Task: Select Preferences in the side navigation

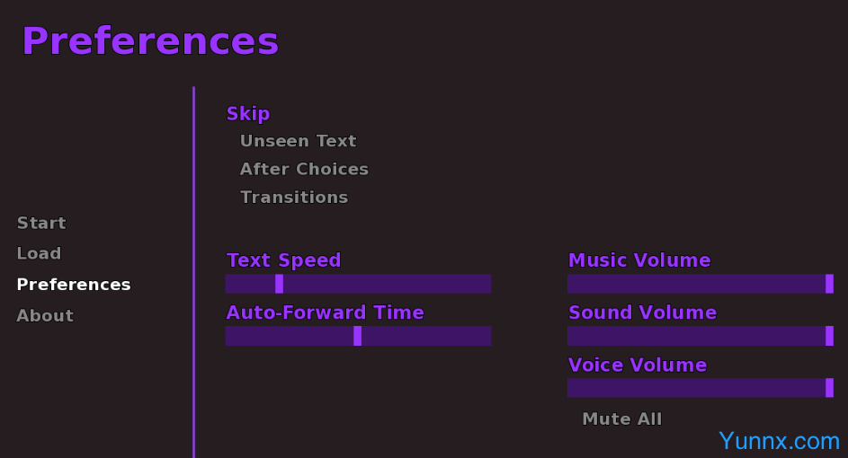Action: pyautogui.click(x=74, y=285)
